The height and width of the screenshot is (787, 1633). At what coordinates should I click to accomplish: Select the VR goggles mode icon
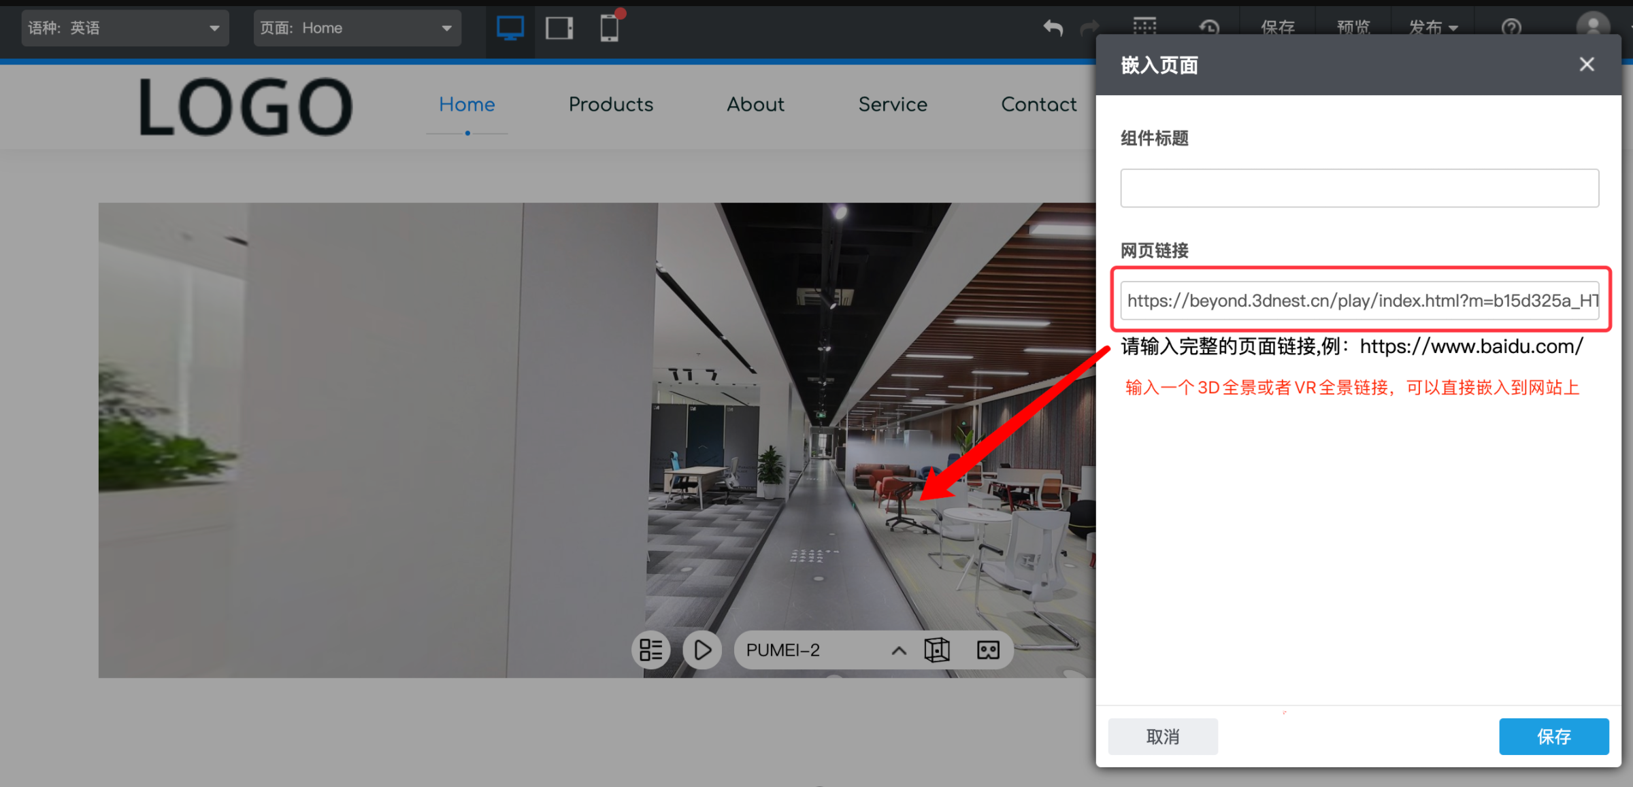[988, 650]
